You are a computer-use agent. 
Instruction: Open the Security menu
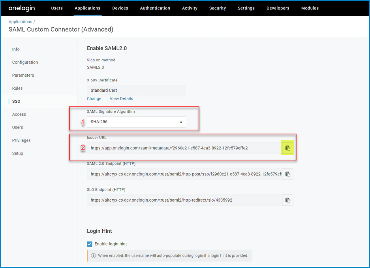(x=218, y=8)
